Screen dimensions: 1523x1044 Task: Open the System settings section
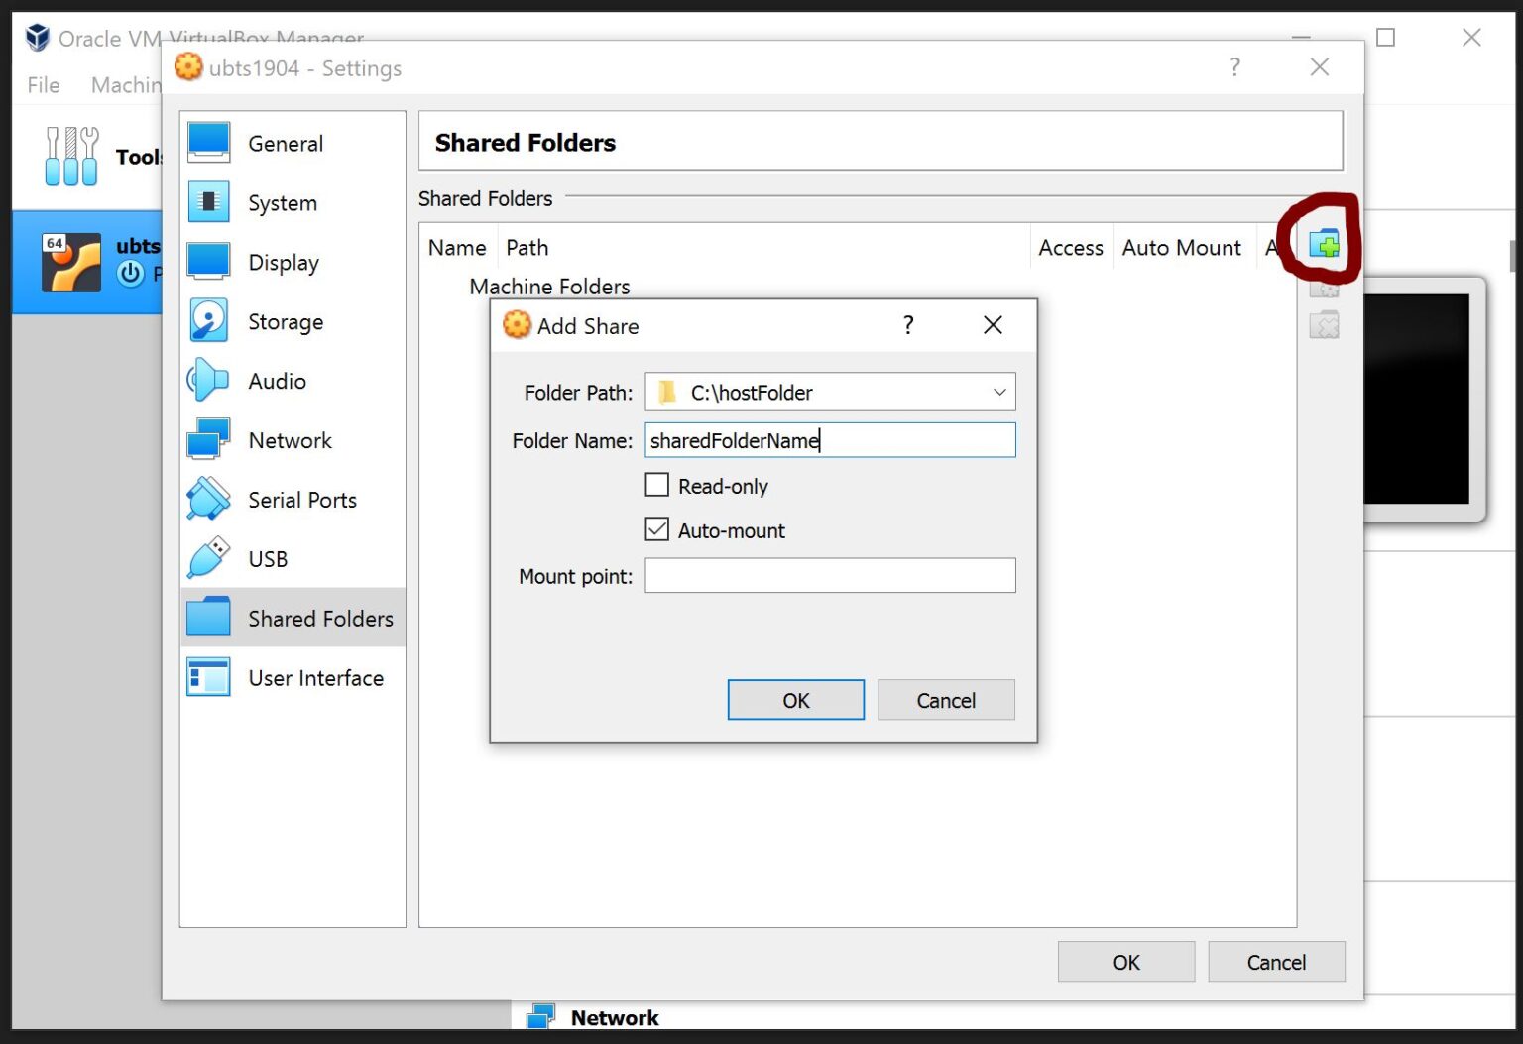(x=281, y=202)
